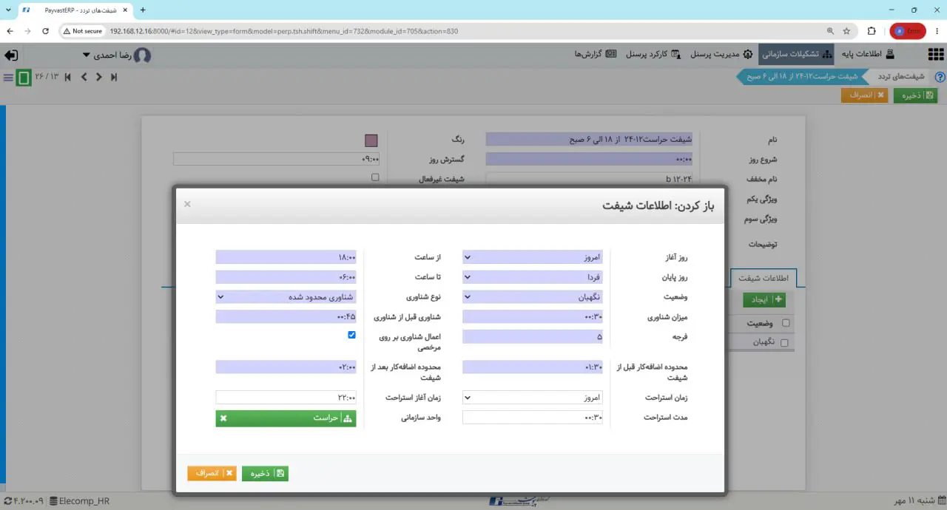Click the logout arrow icon

point(11,55)
